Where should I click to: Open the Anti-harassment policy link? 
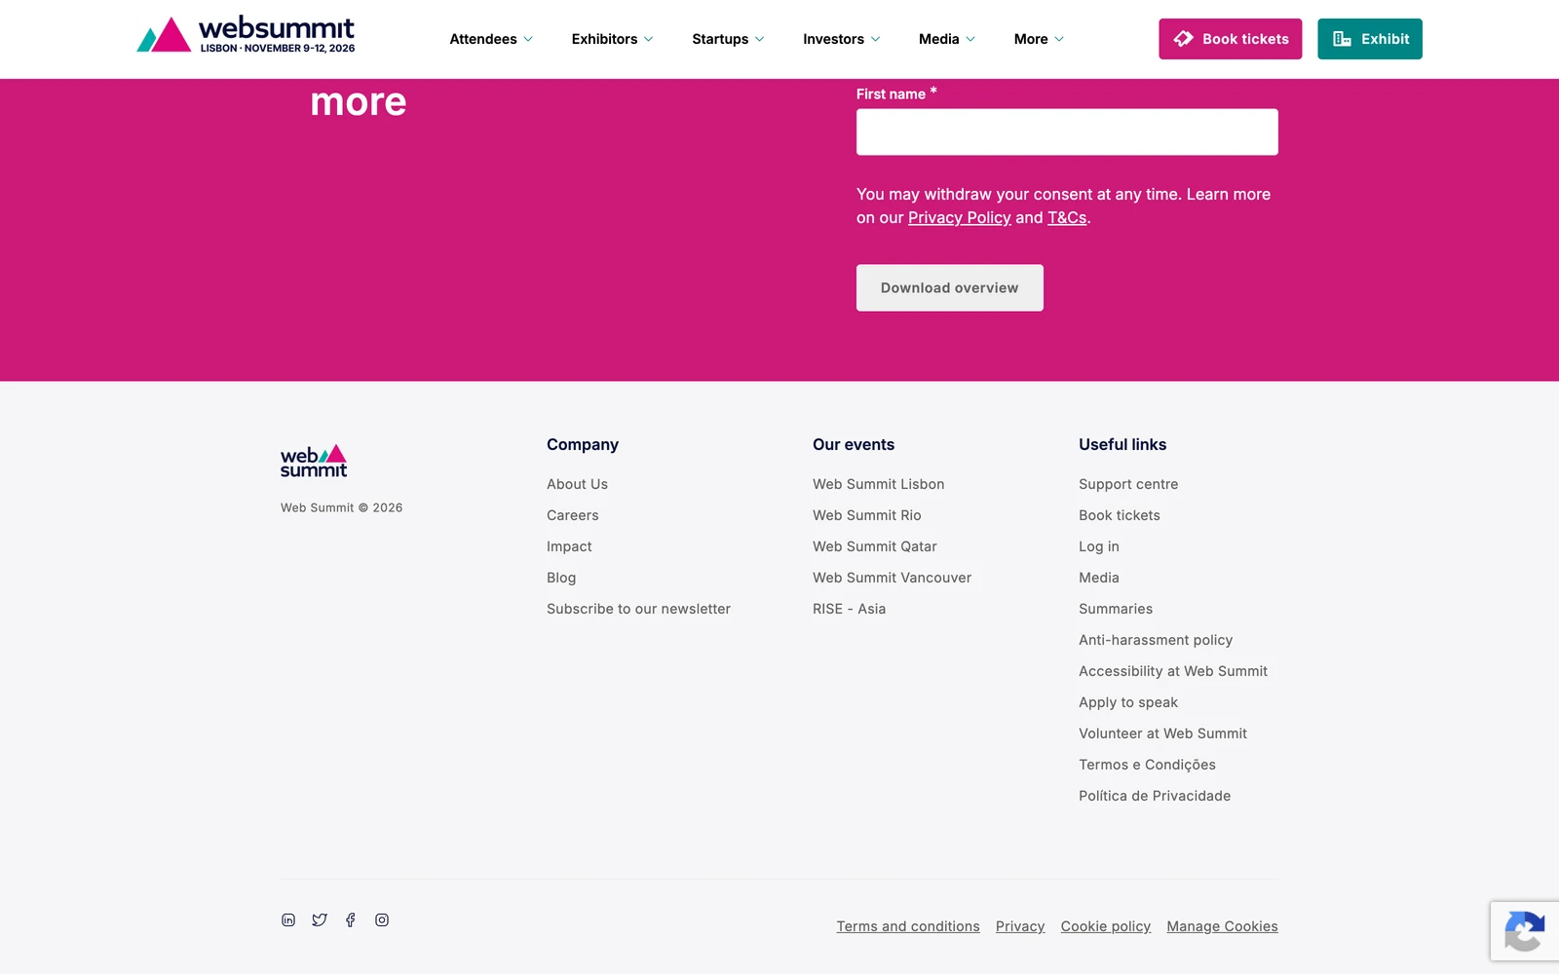tap(1156, 640)
